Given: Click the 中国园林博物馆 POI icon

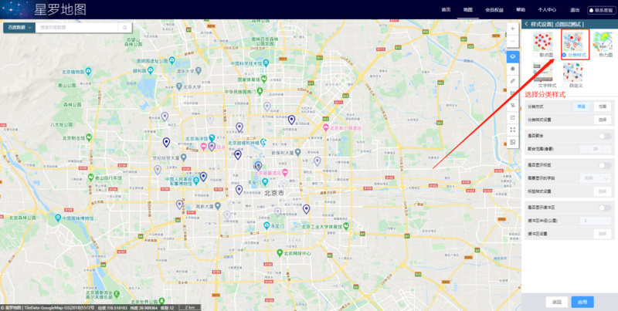Looking at the screenshot, I should [x=59, y=218].
